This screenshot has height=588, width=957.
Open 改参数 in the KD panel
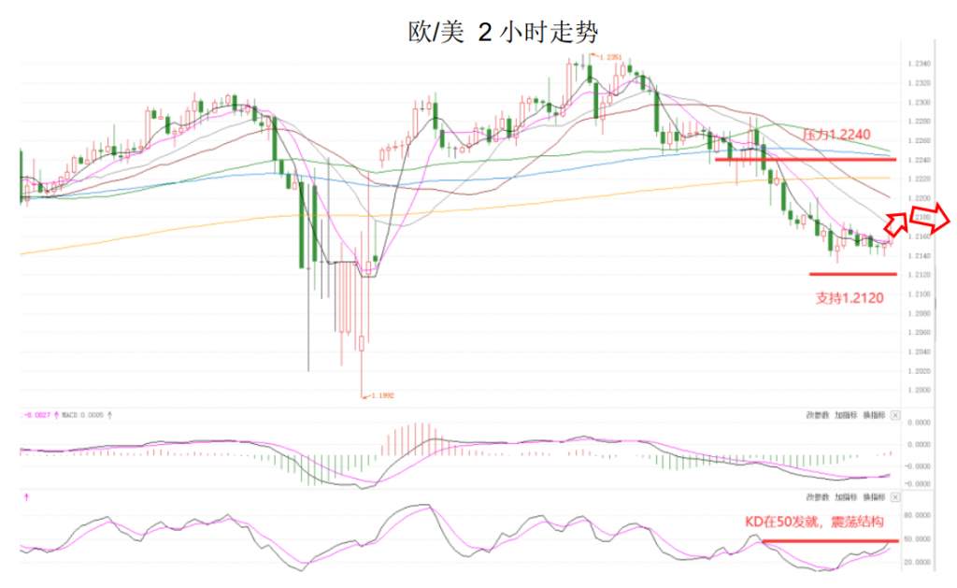coord(817,497)
